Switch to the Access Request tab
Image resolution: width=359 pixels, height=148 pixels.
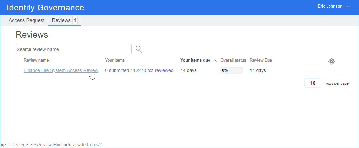click(27, 20)
